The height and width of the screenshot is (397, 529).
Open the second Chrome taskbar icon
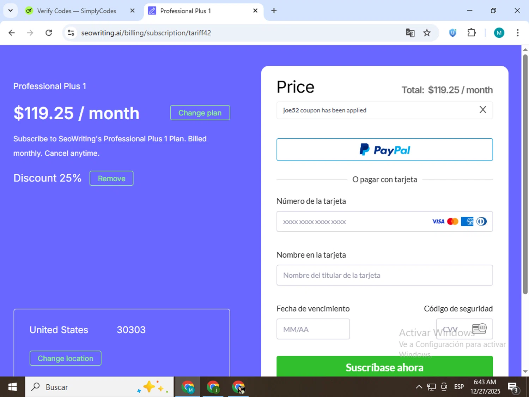tap(213, 387)
